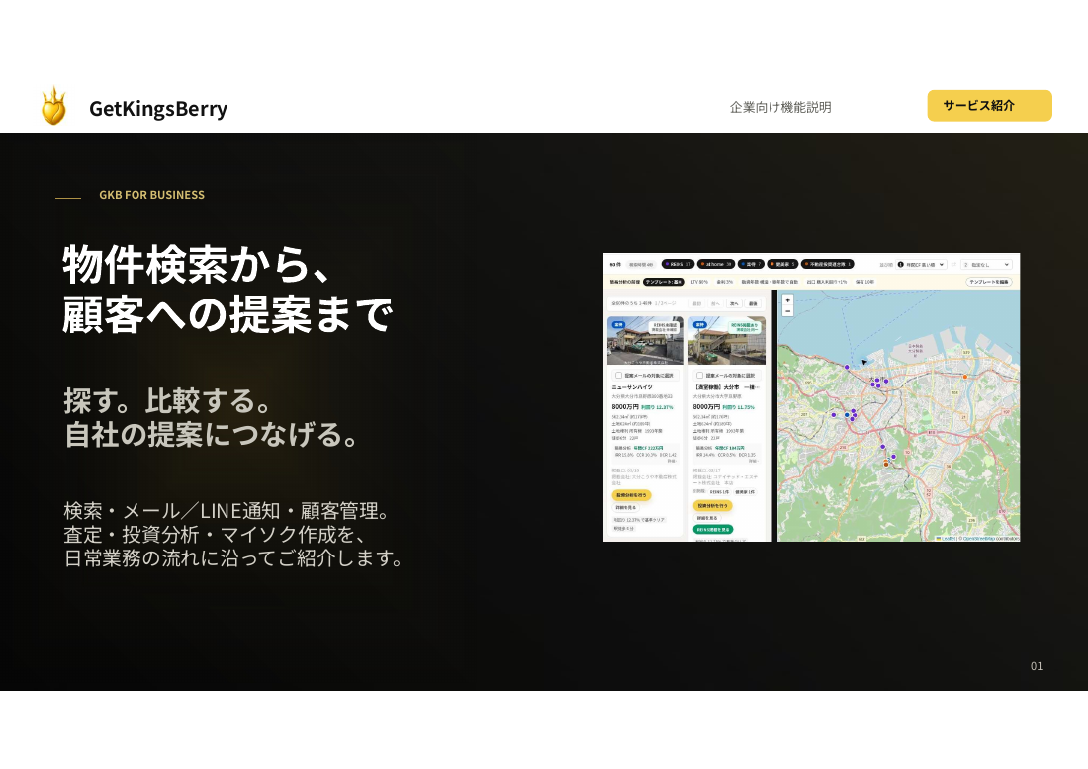Click the dark orange marker in the southern cluster
This screenshot has height=769, width=1088.
coord(886,465)
